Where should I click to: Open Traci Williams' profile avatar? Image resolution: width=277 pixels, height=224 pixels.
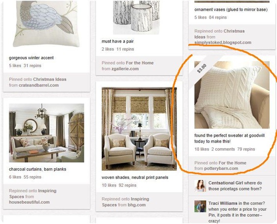tap(200, 206)
